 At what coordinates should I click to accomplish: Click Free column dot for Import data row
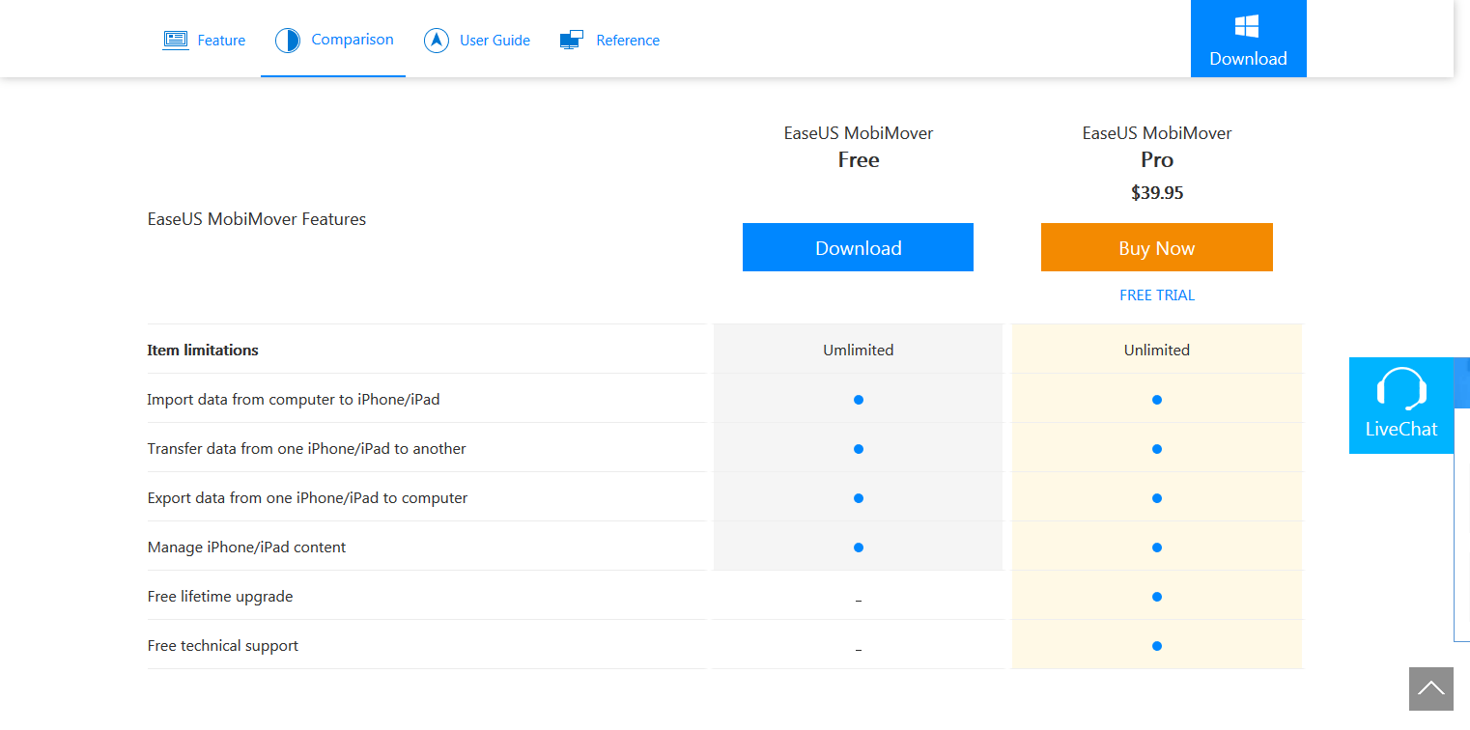[x=859, y=400]
